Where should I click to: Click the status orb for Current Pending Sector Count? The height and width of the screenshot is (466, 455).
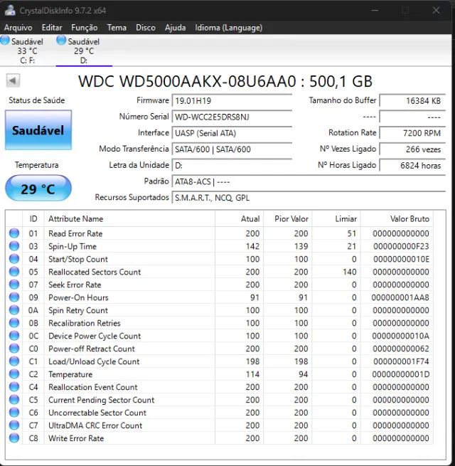tap(14, 399)
